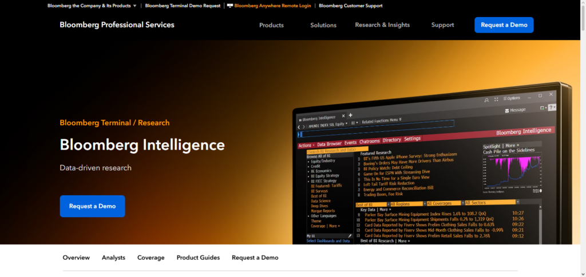Follow the Bloomberg Terminal / Research breadcrumb

(114, 123)
